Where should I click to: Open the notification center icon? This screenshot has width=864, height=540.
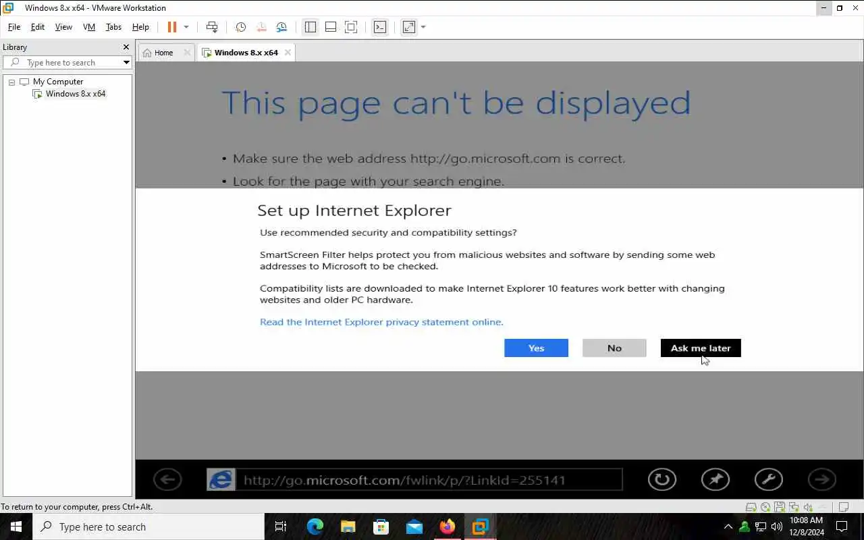pos(842,526)
